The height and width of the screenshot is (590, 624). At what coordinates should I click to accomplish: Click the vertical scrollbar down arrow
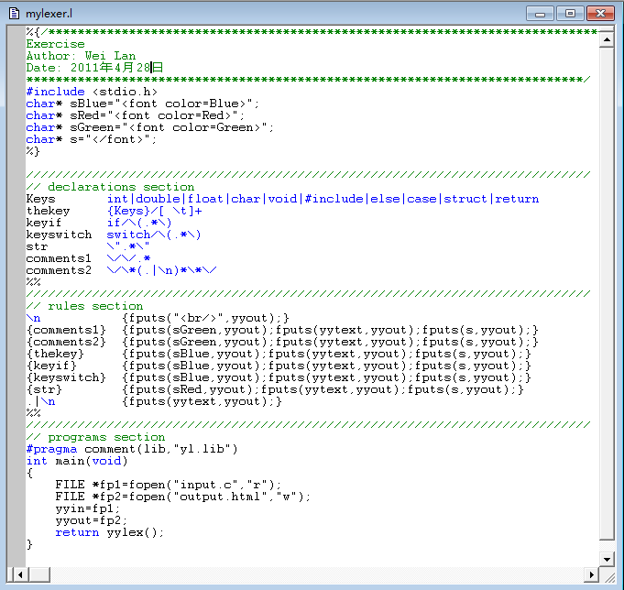click(x=607, y=559)
